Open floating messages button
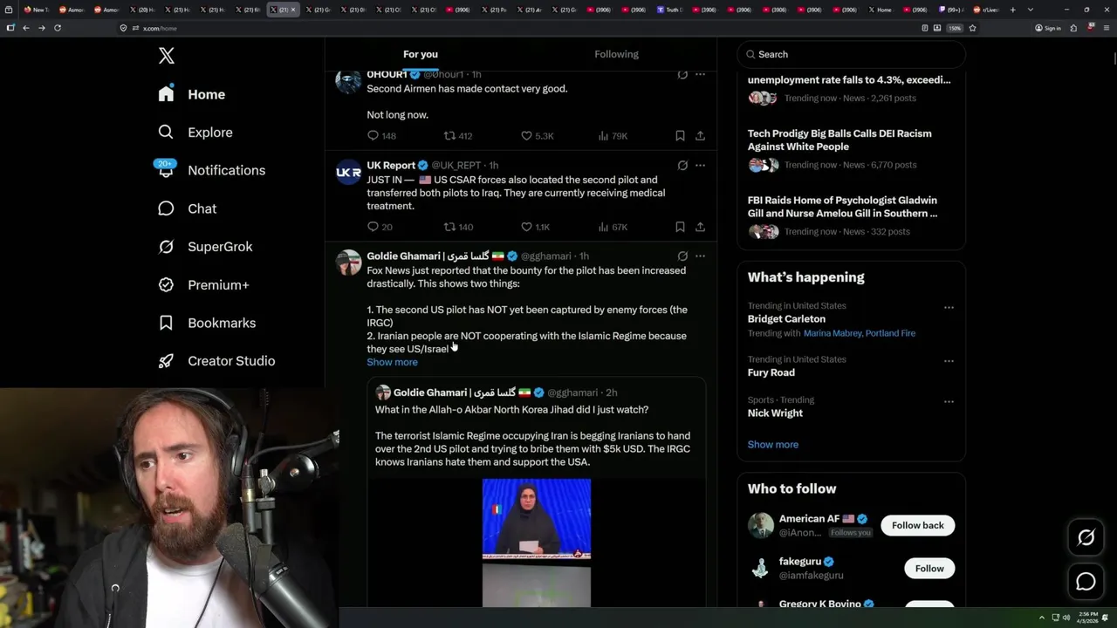The height and width of the screenshot is (628, 1117). point(1086,582)
